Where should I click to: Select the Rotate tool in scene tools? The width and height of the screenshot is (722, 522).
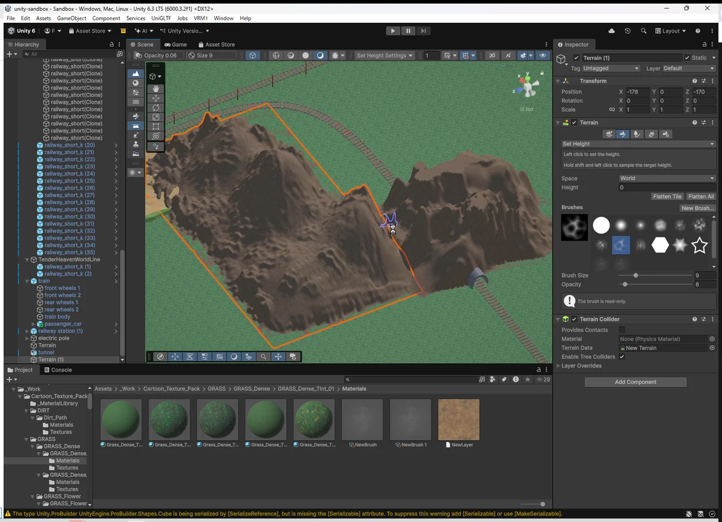point(156,108)
